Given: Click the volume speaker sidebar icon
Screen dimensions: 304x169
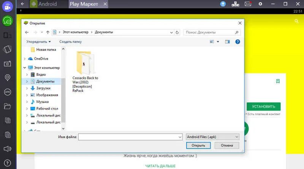Looking at the screenshot, I should pyautogui.click(x=7, y=149).
